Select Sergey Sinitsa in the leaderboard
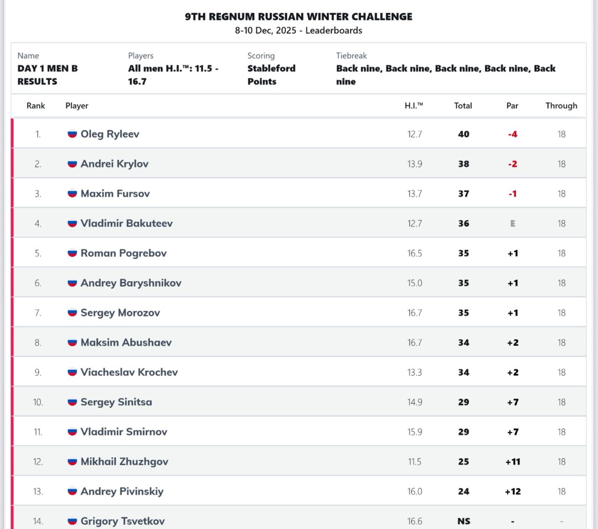This screenshot has height=529, width=598. click(x=116, y=402)
